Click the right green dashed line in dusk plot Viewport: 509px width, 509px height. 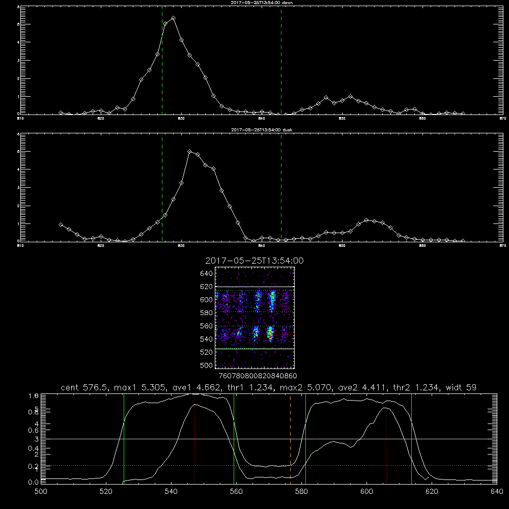[281, 188]
